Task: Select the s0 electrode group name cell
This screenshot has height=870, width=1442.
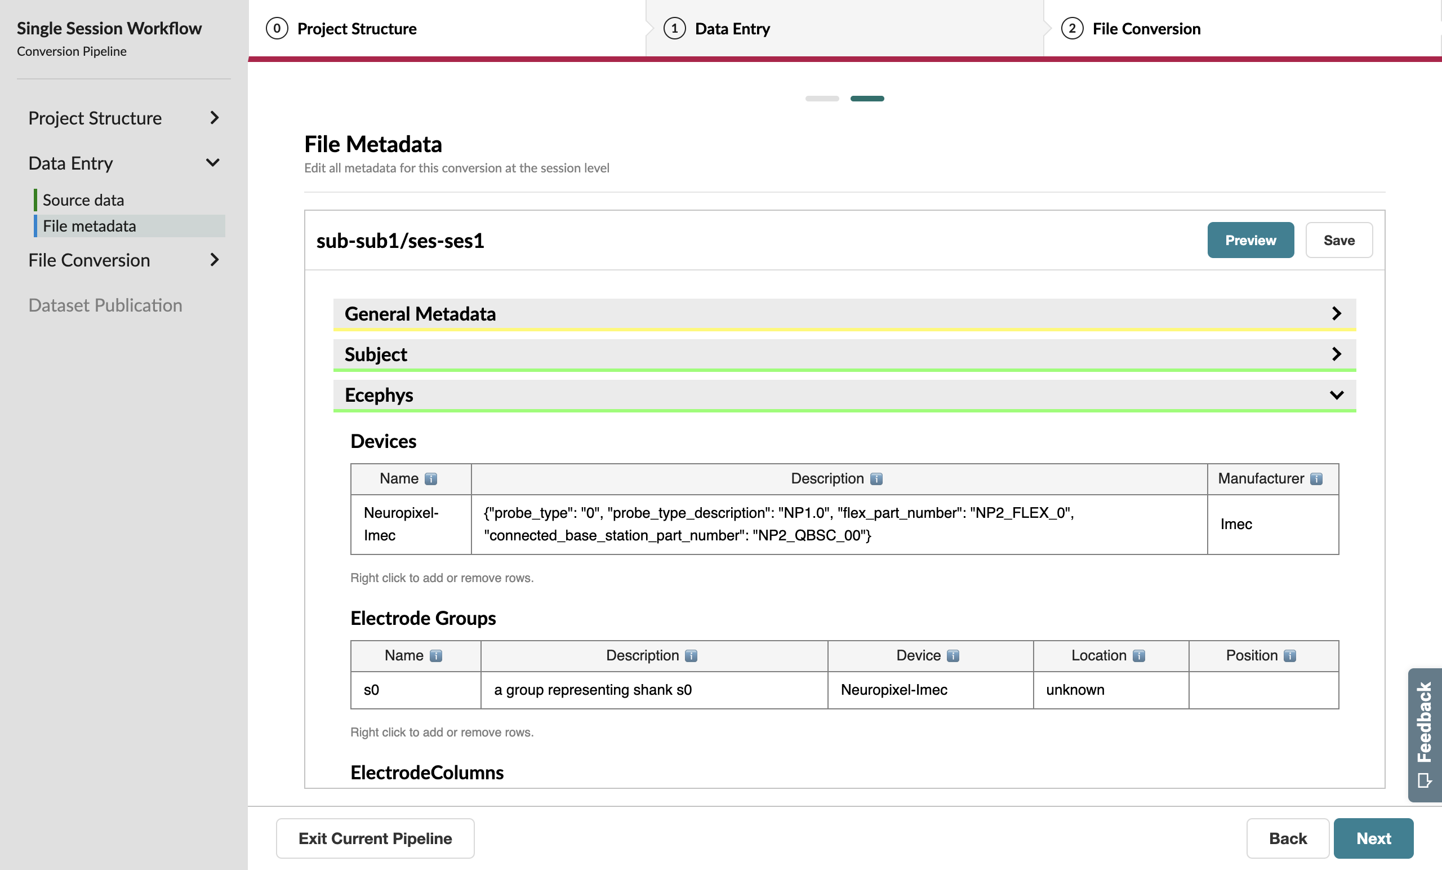Action: [x=416, y=690]
